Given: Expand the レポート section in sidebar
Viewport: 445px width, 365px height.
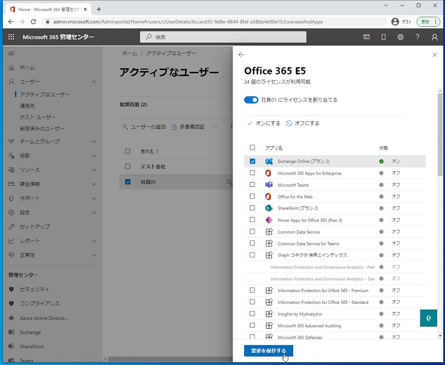Looking at the screenshot, I should [x=94, y=241].
